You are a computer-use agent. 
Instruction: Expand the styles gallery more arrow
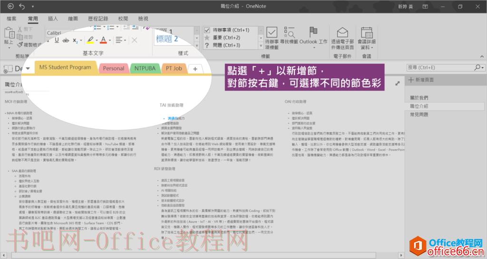tap(196, 46)
